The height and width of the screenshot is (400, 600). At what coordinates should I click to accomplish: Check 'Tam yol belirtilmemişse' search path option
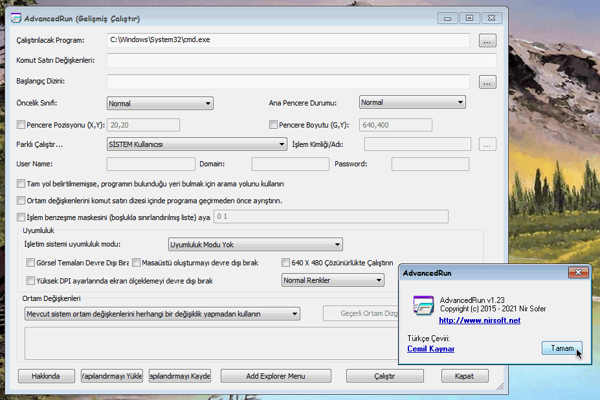[21, 184]
